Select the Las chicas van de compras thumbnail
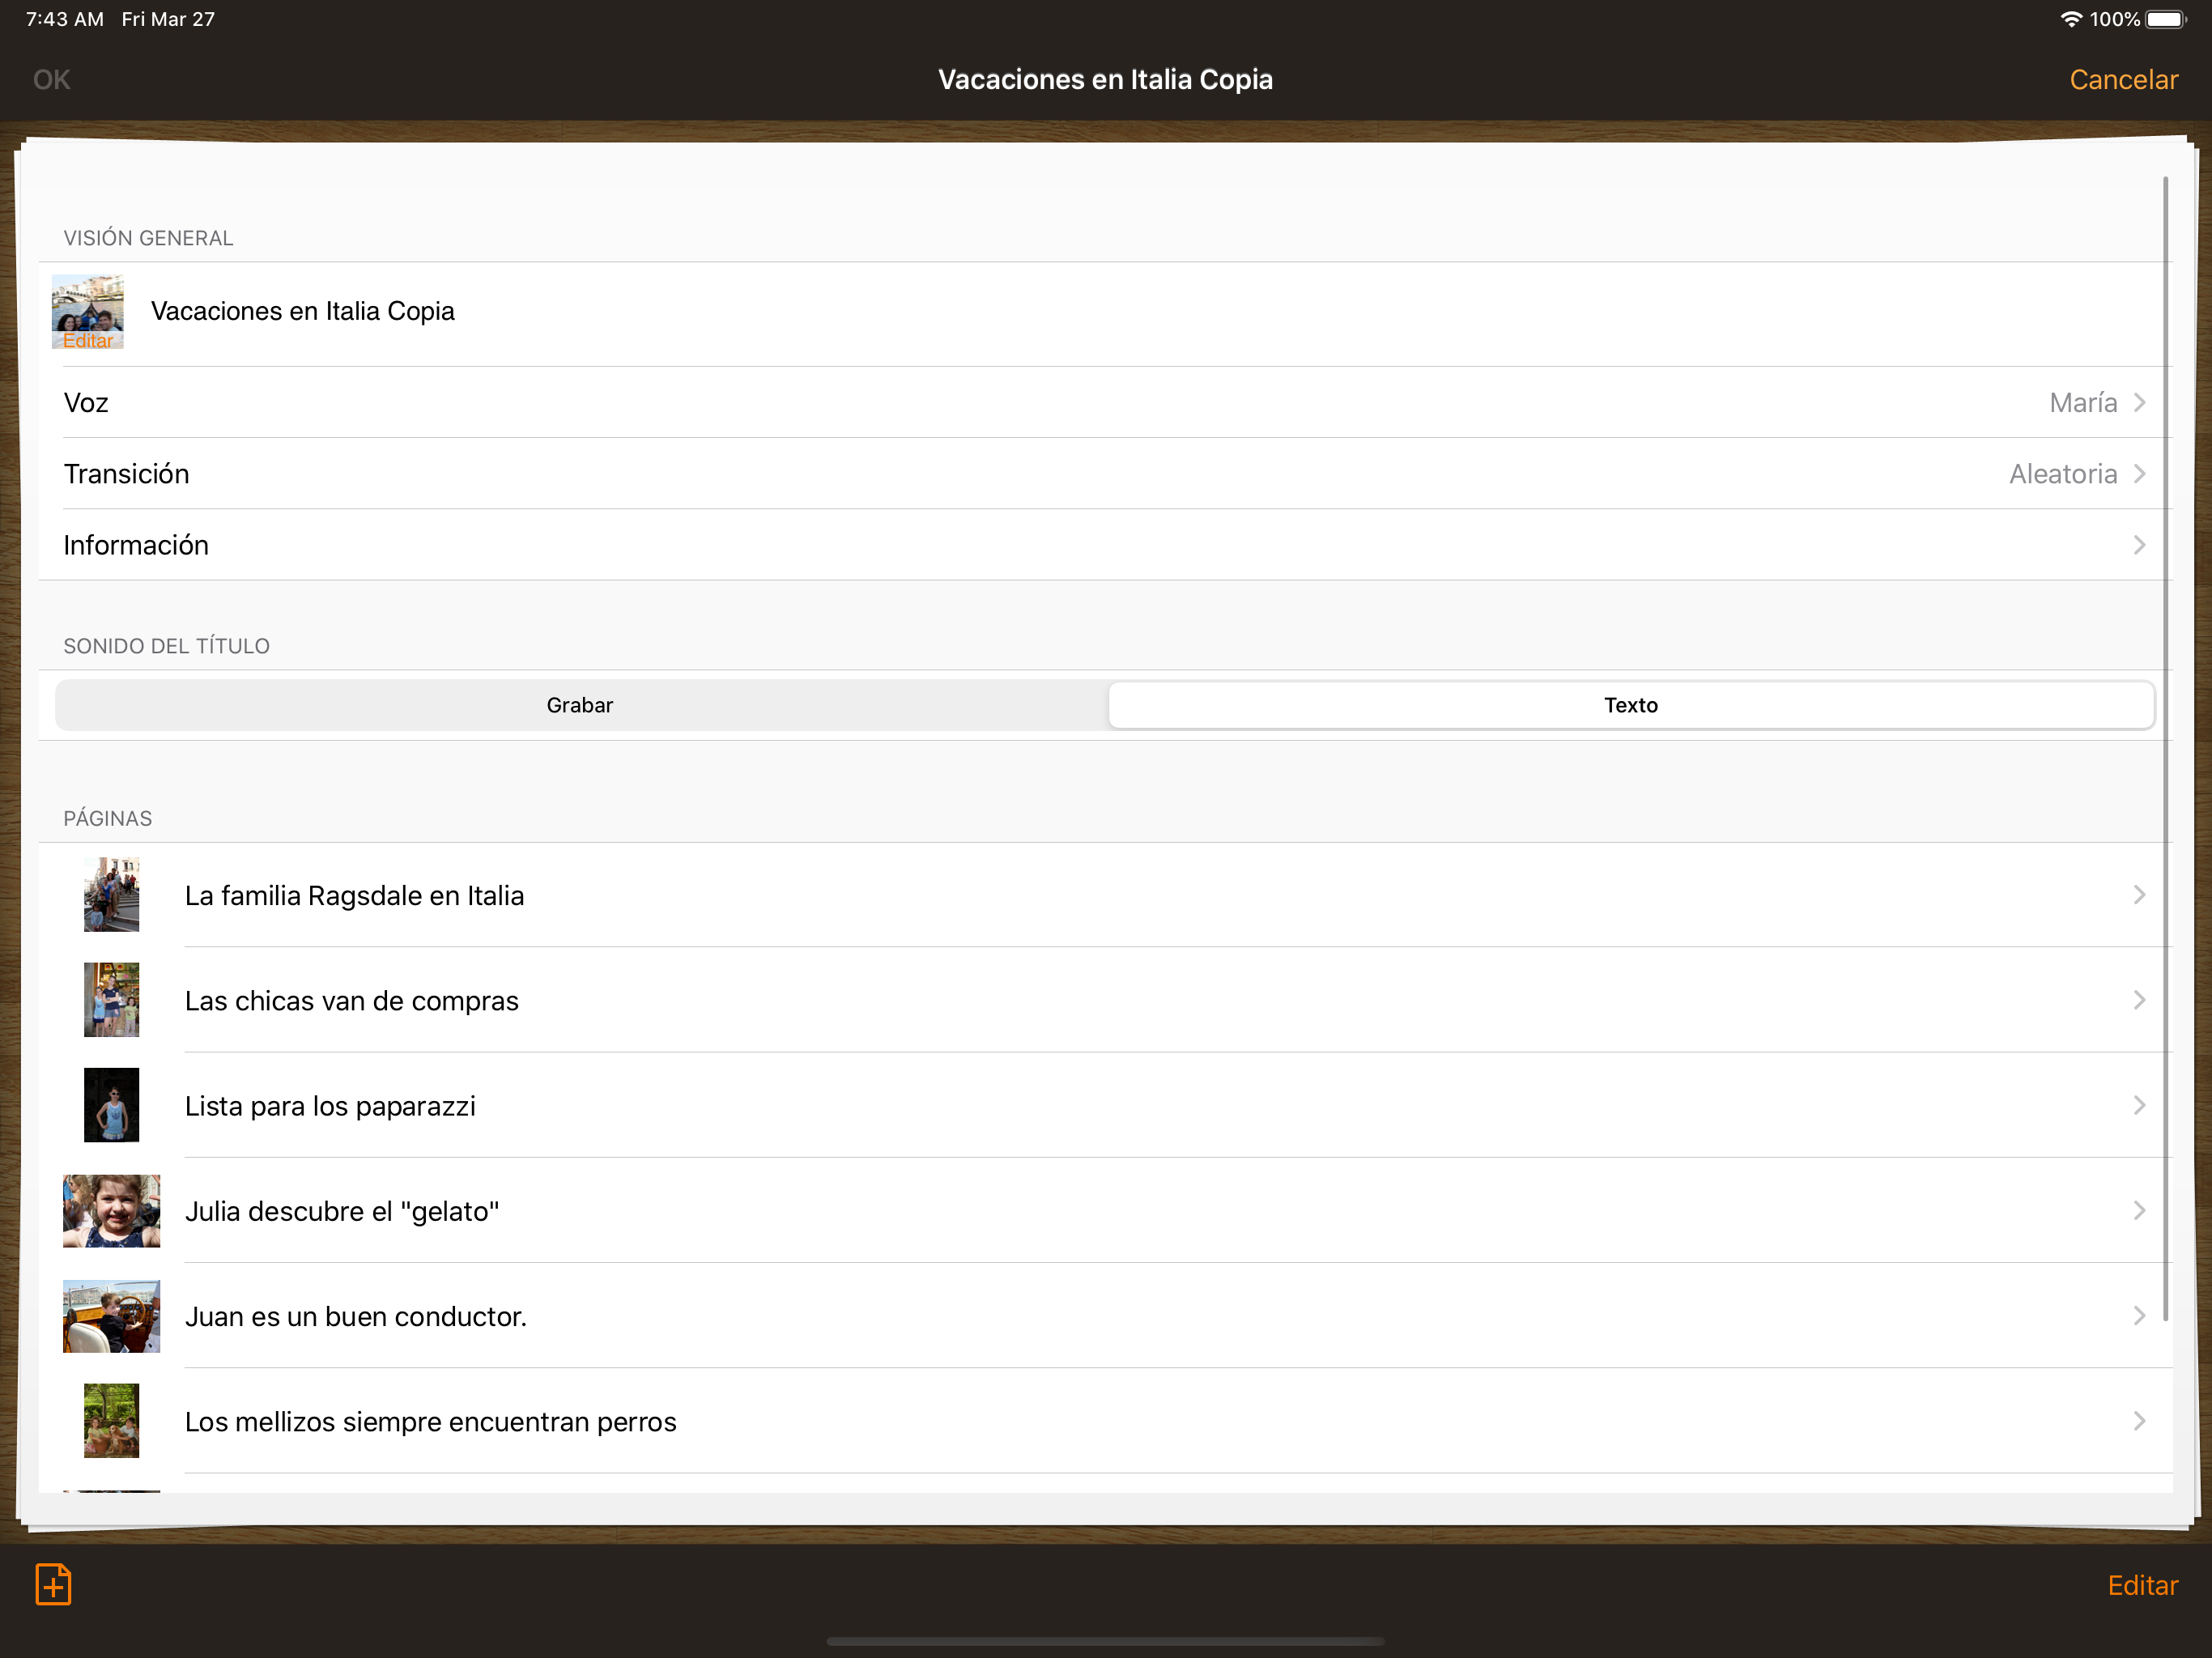Screen dimensions: 2212x1658 111,1000
